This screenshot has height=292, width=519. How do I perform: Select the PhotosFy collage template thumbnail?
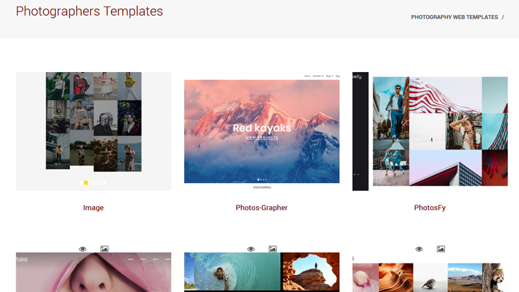[430, 131]
